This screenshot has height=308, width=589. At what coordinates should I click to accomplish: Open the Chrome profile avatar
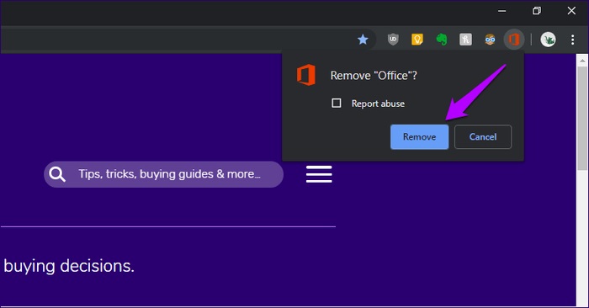(x=548, y=39)
